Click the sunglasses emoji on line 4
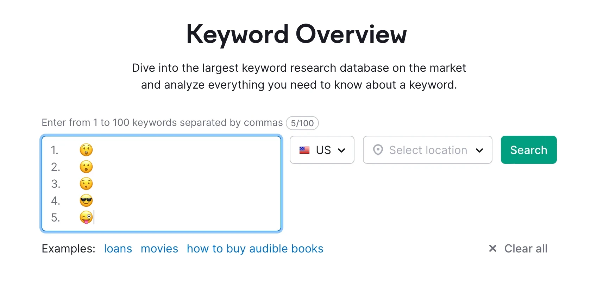 click(86, 201)
